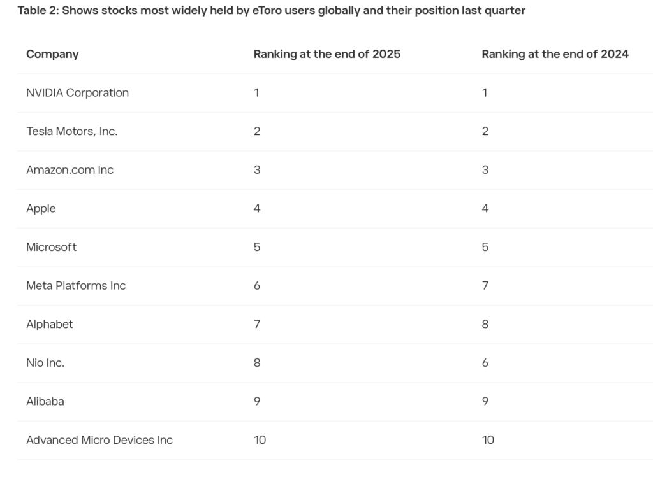Click Nio Inc.'s 2024 ranking value
The height and width of the screenshot is (482, 653).
tap(485, 363)
